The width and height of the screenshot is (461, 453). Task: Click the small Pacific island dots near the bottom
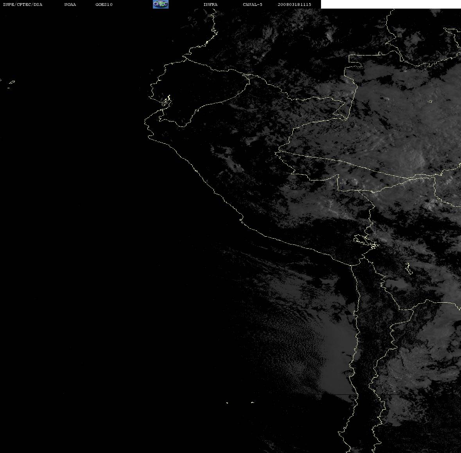[x=240, y=403]
